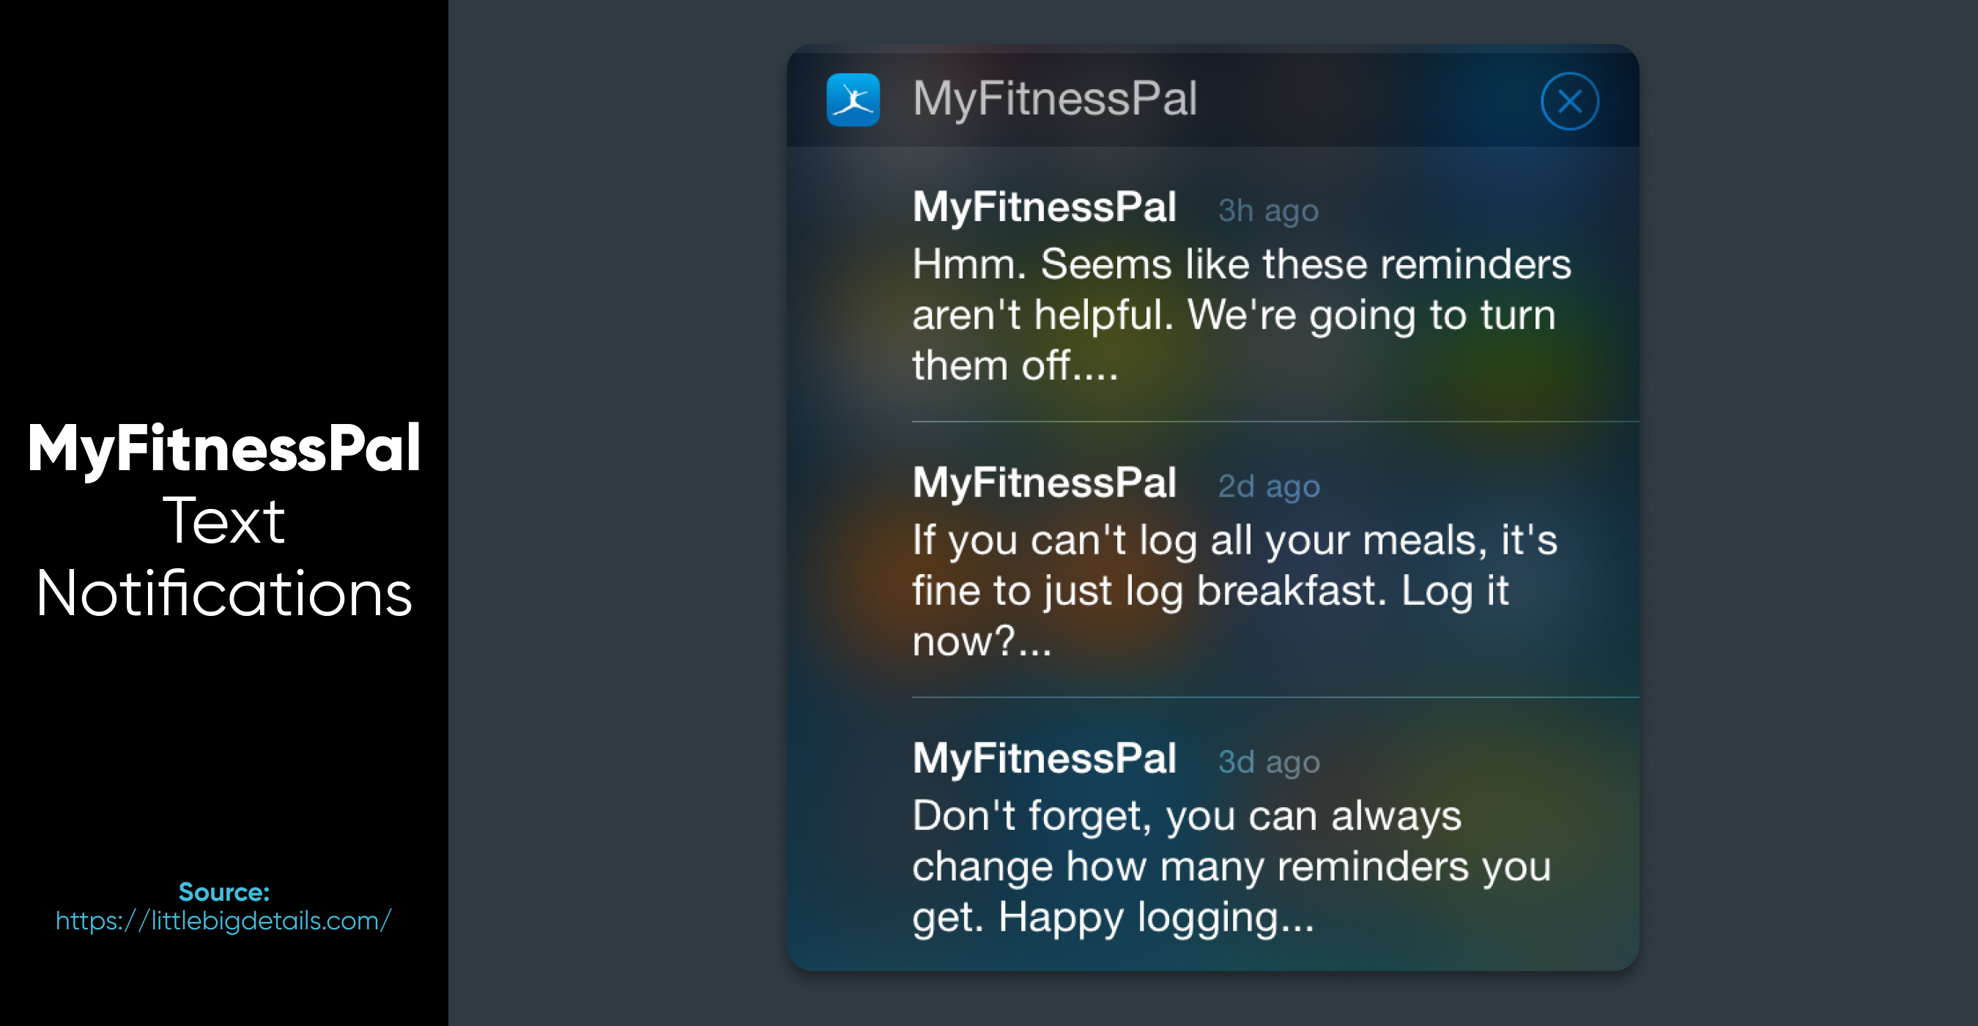The image size is (1978, 1026).
Task: Click the divider below the first notification
Action: click(x=1275, y=421)
